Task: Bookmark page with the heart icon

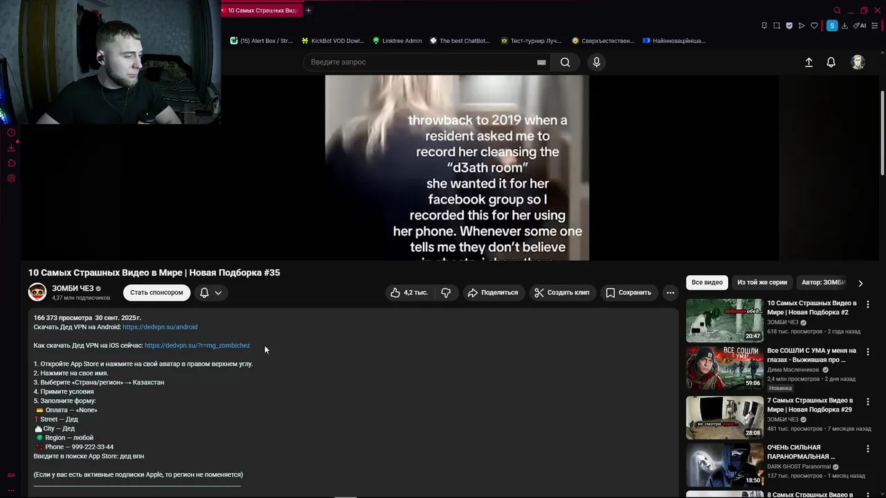Action: click(814, 26)
